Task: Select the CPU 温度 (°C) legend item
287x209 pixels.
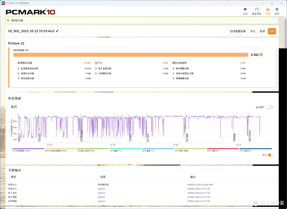Action: click(125, 150)
